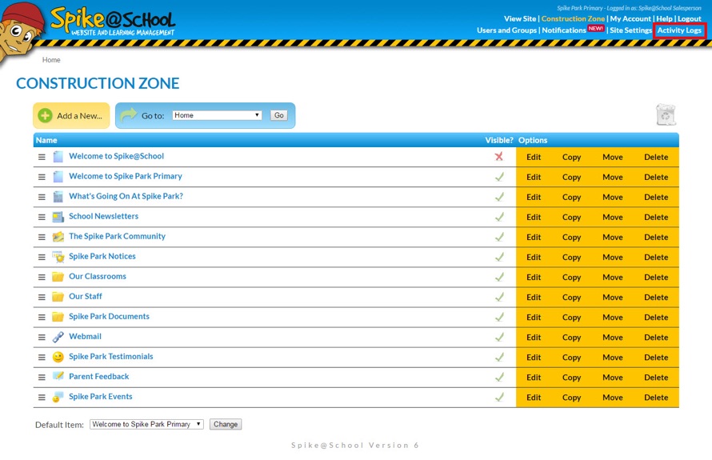The image size is (712, 460).
Task: Click folder icon beside Our Classrooms
Action: click(58, 277)
